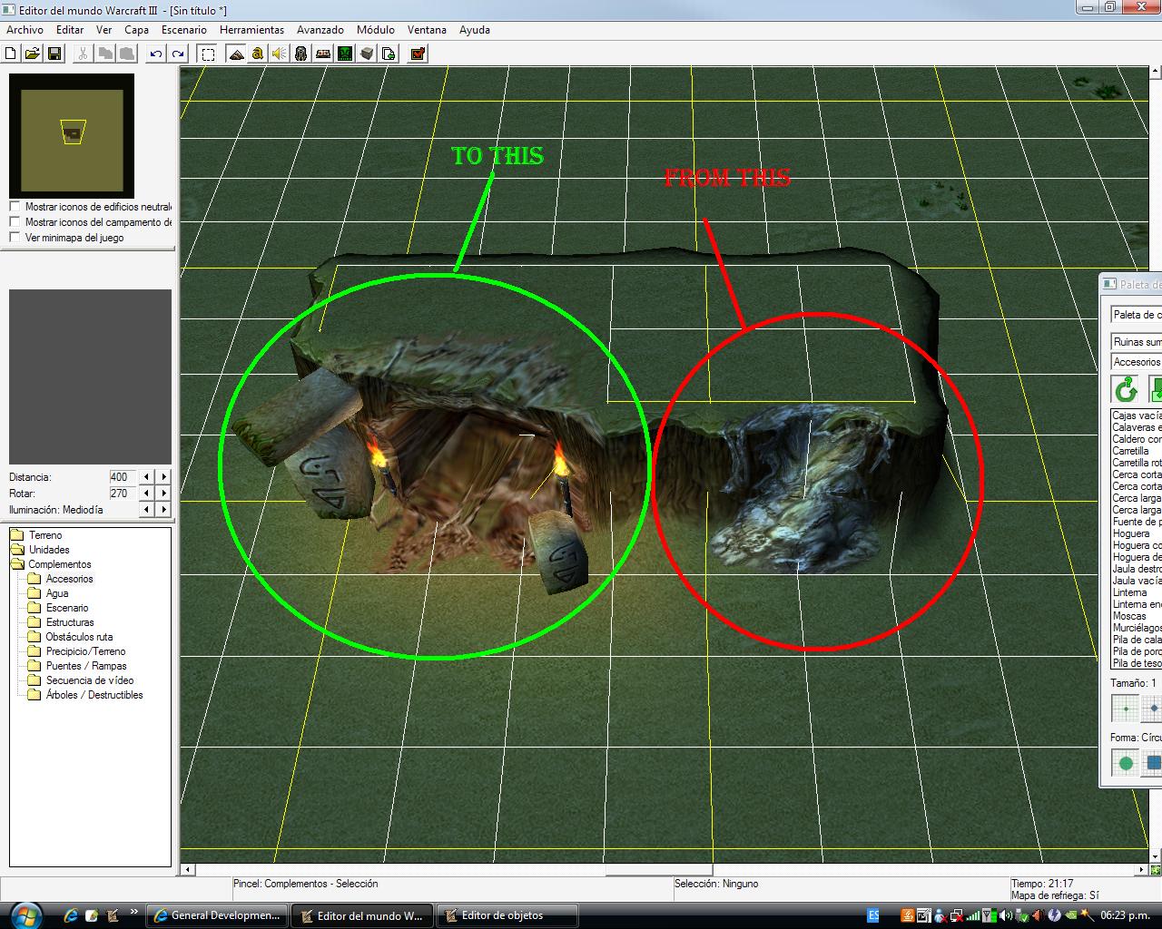Switch to 'Editor de objetos' taskbar button
Viewport: 1162px width, 929px height.
[x=507, y=915]
